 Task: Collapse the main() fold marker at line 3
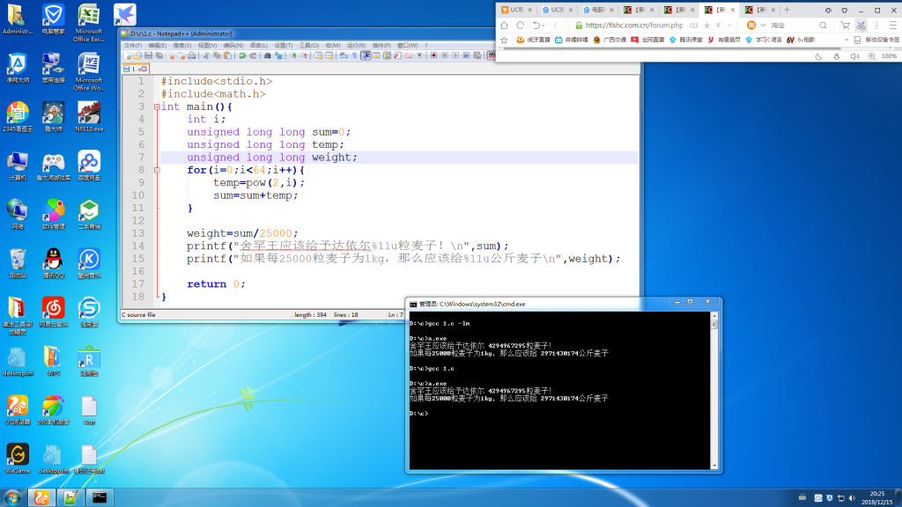tap(157, 107)
